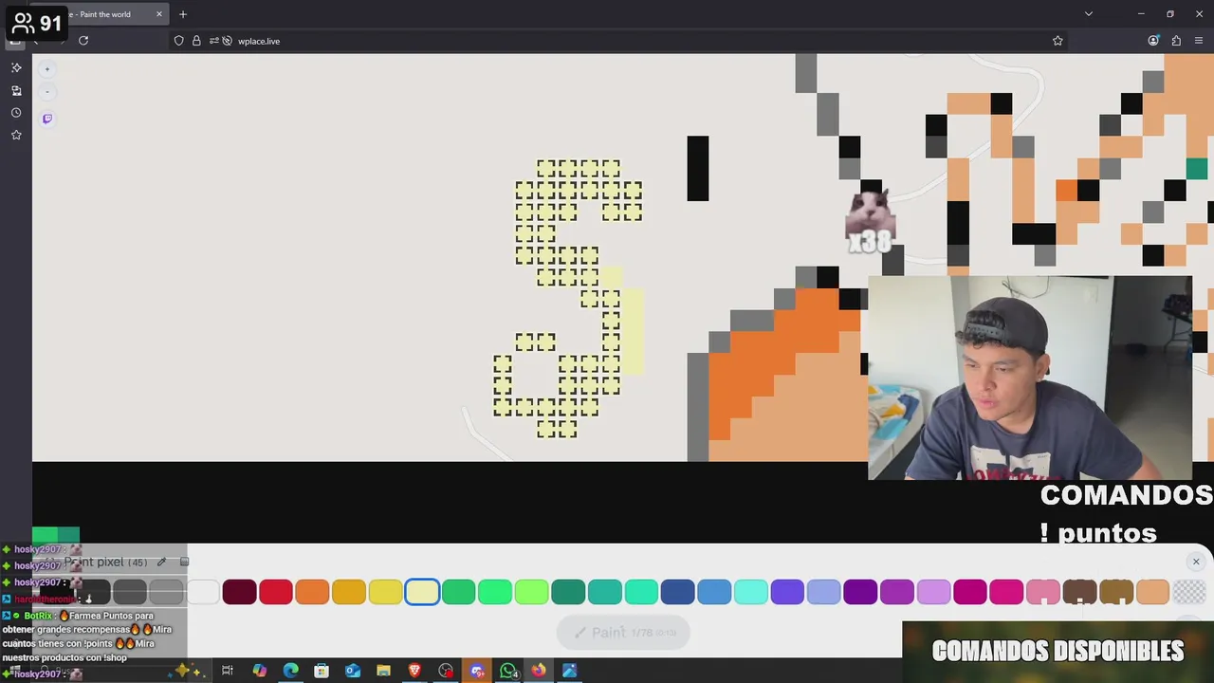Open File Explorer from taskbar
Image resolution: width=1214 pixels, height=683 pixels.
[383, 671]
